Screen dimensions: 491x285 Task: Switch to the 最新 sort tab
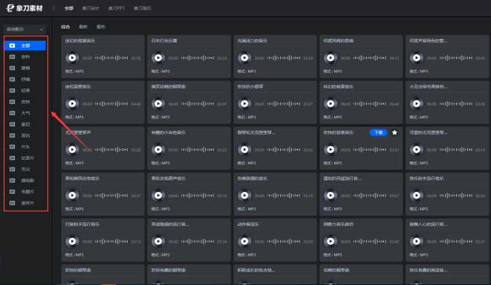click(x=83, y=27)
